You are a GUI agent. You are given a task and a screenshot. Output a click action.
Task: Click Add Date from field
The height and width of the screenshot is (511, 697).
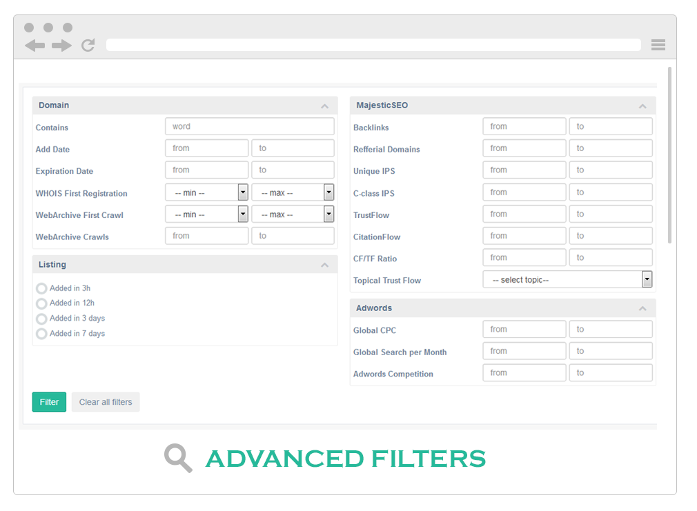[x=207, y=148]
